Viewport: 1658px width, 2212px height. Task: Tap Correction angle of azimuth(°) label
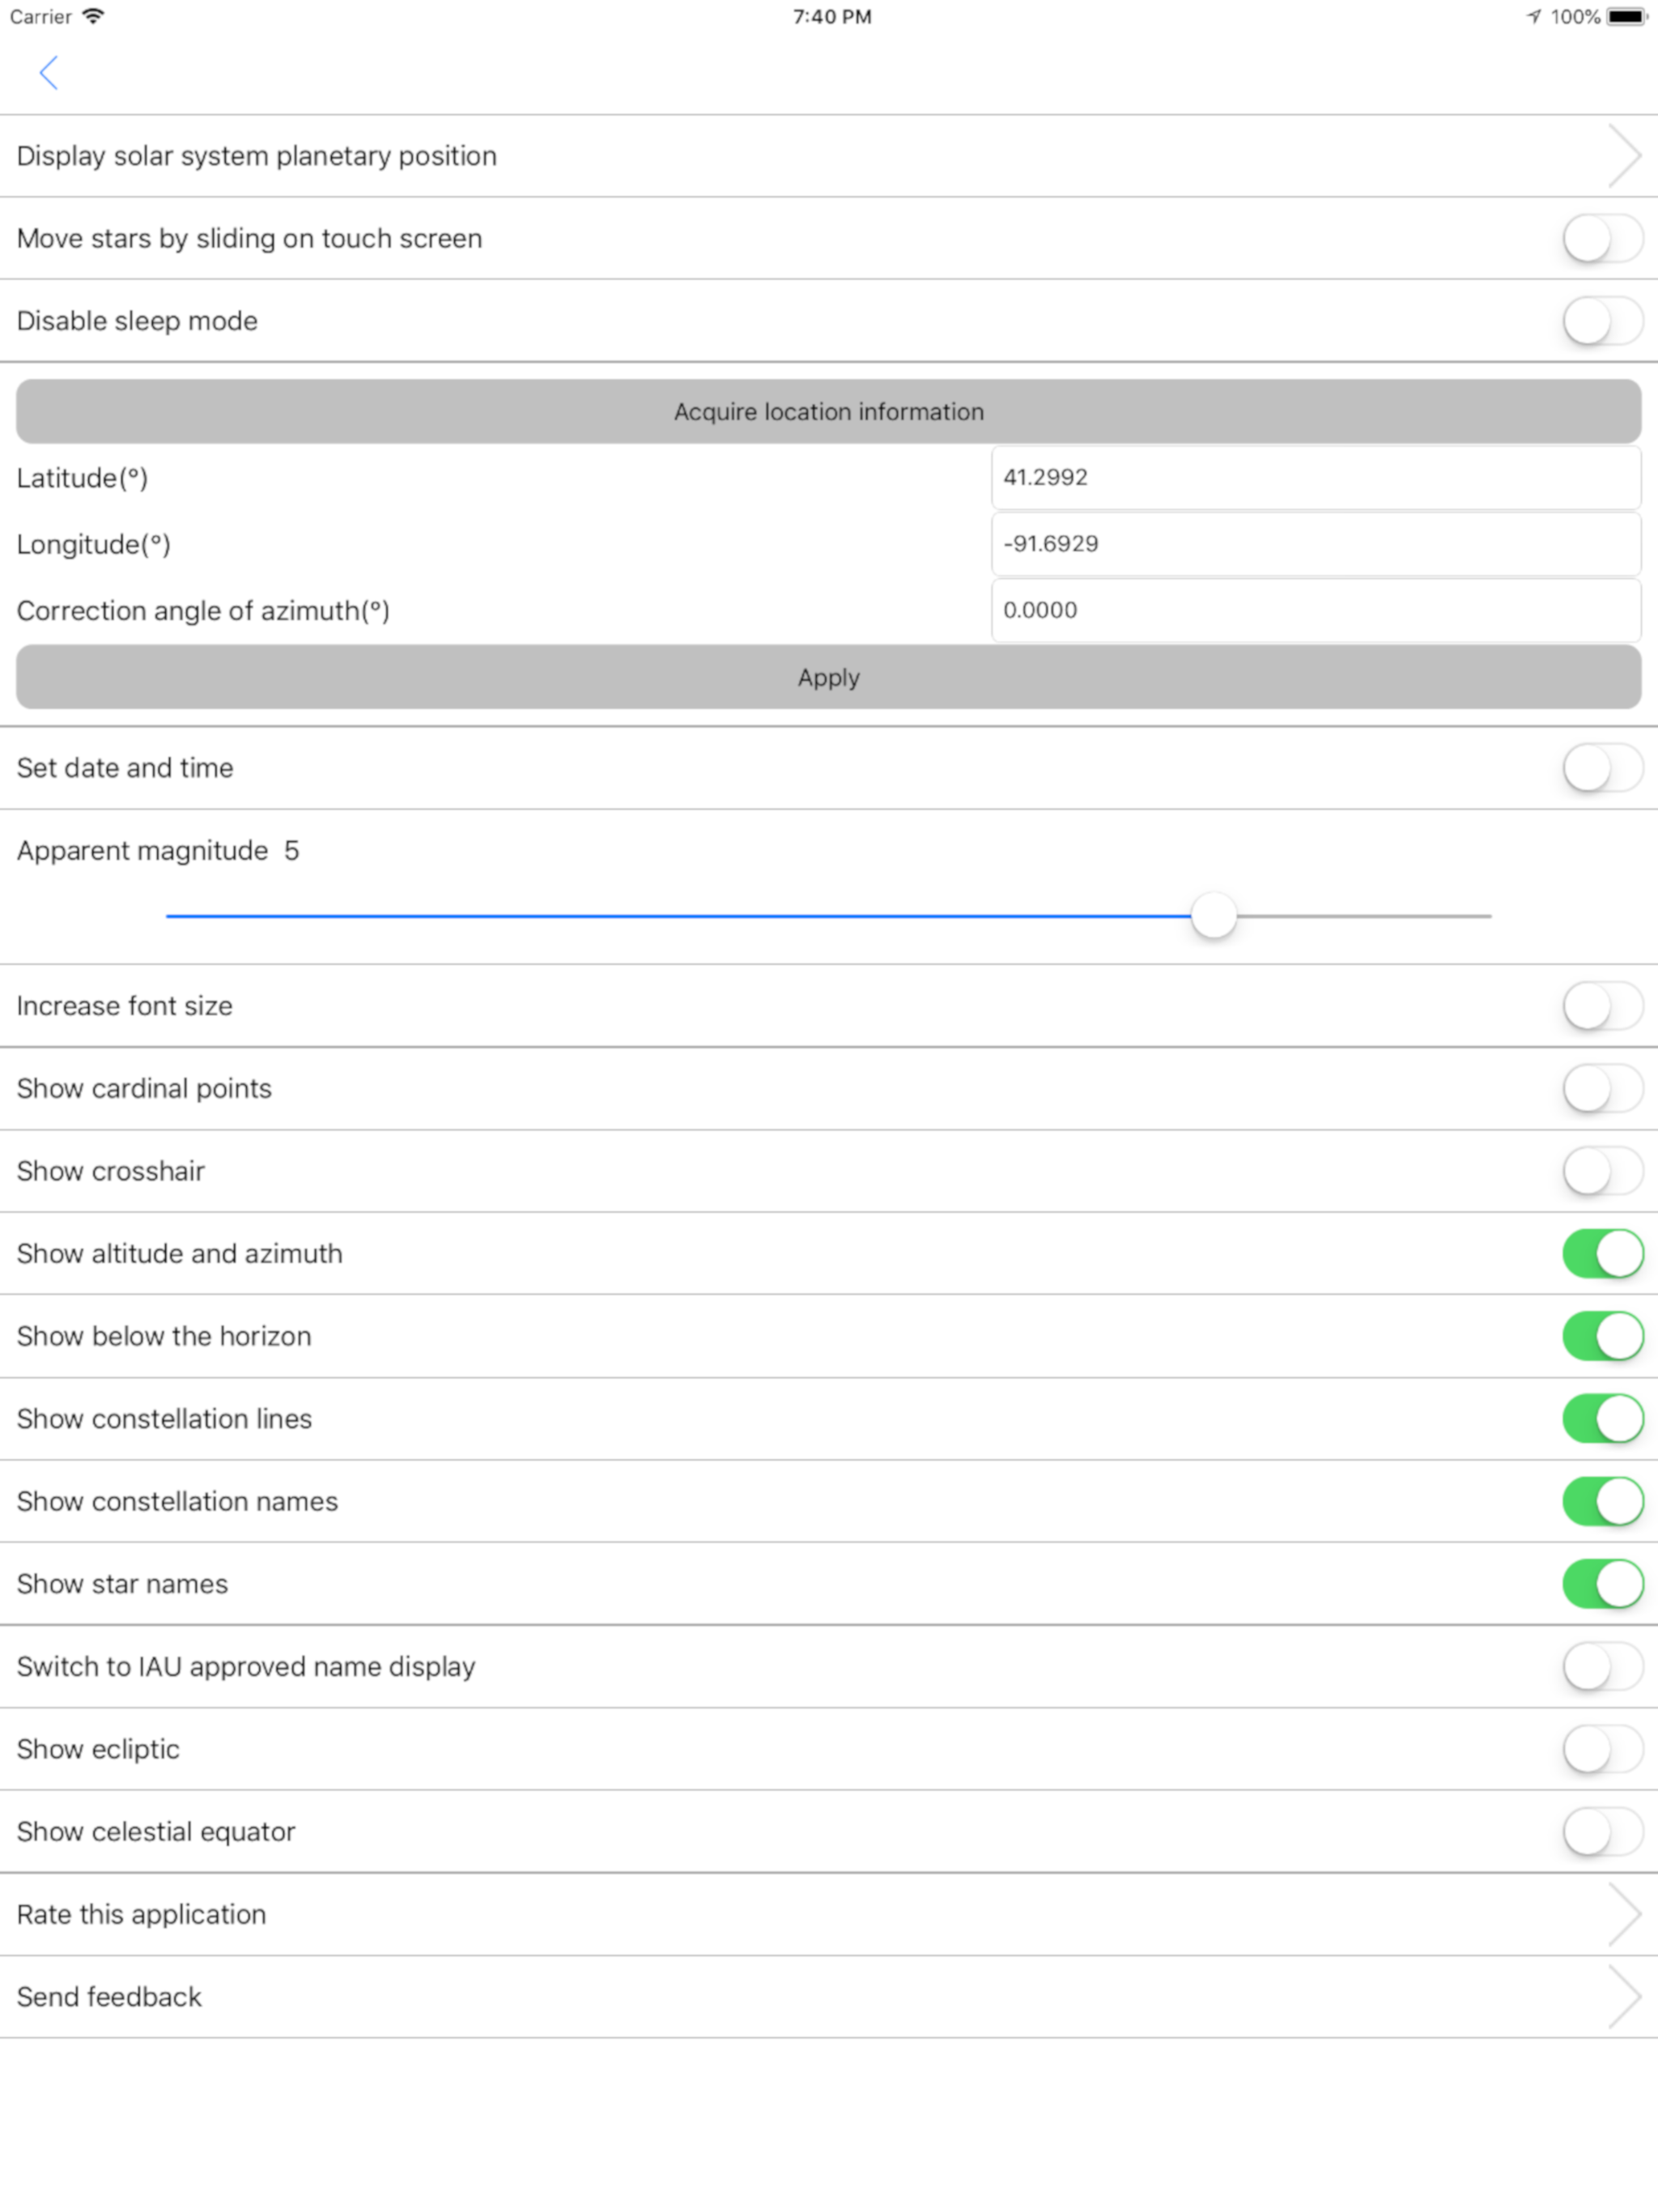click(203, 611)
